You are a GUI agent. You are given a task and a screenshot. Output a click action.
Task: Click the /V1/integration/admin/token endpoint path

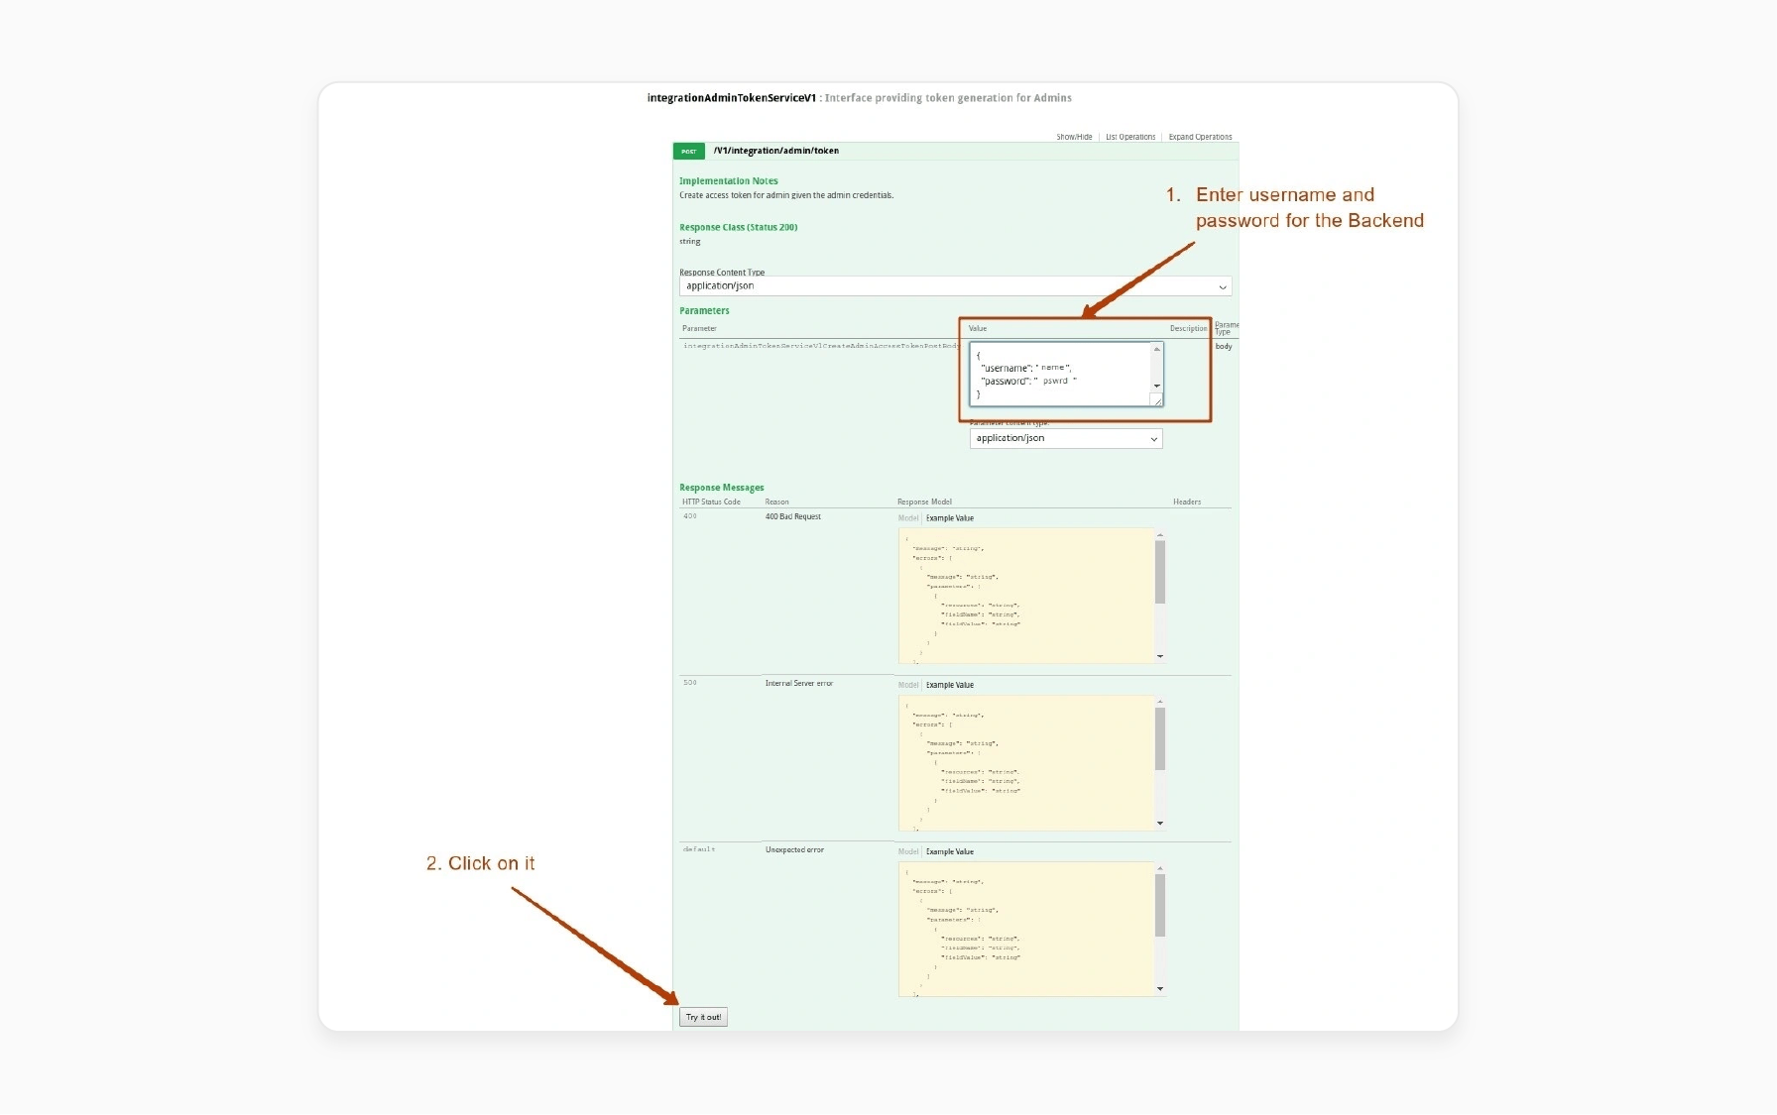776,151
